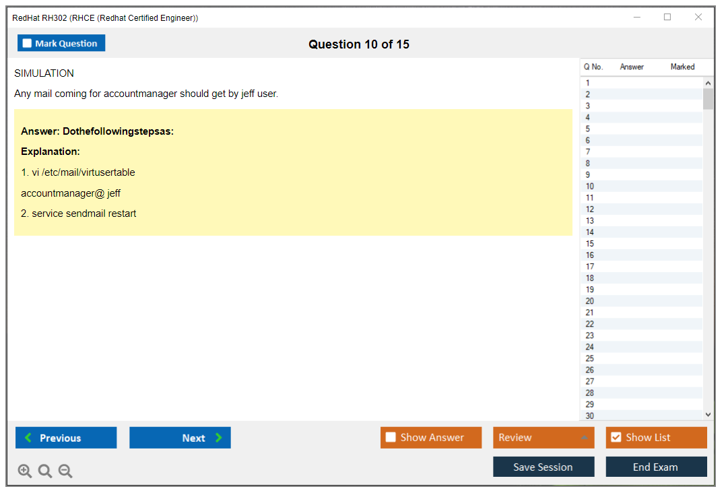Uncheck the Show List checkbox
The width and height of the screenshot is (724, 495).
click(x=616, y=438)
